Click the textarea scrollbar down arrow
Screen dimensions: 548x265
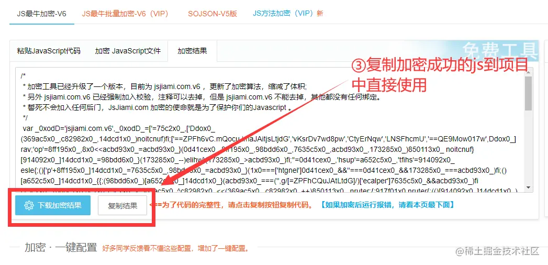pyautogui.click(x=529, y=187)
